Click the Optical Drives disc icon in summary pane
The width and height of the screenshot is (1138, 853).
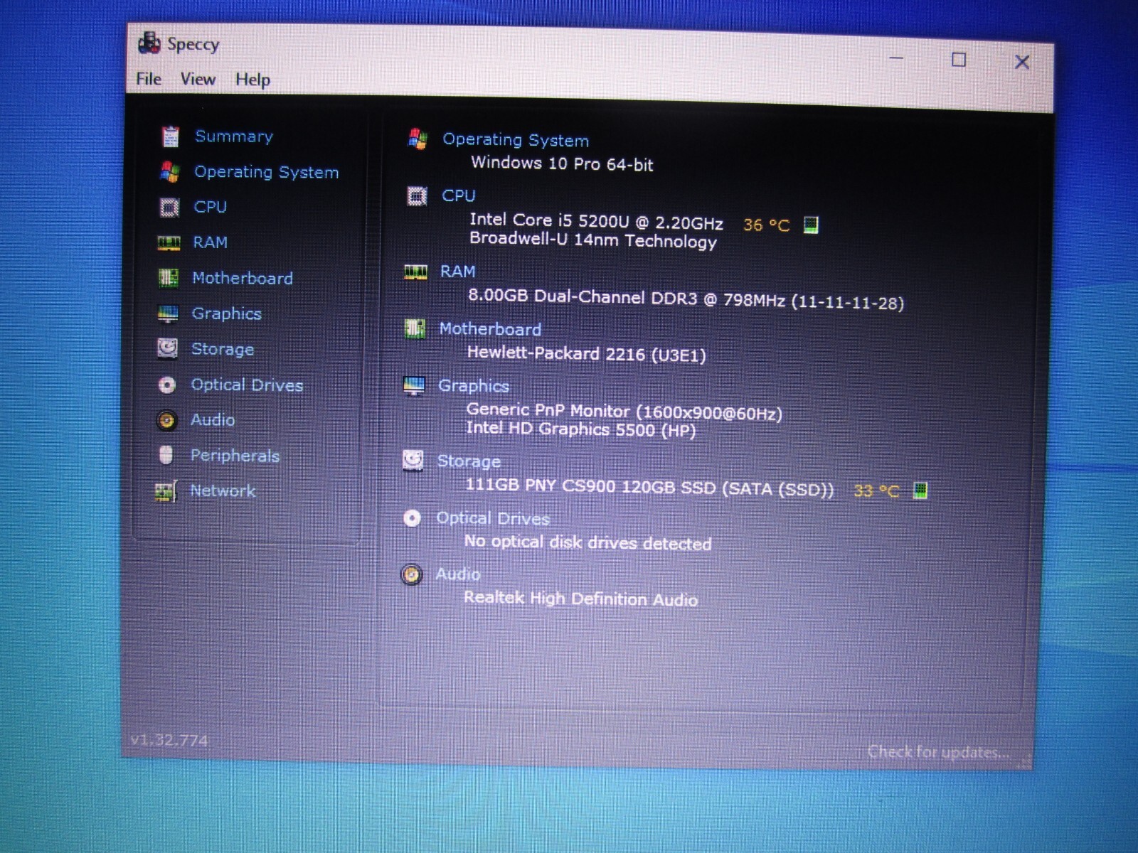pyautogui.click(x=413, y=518)
